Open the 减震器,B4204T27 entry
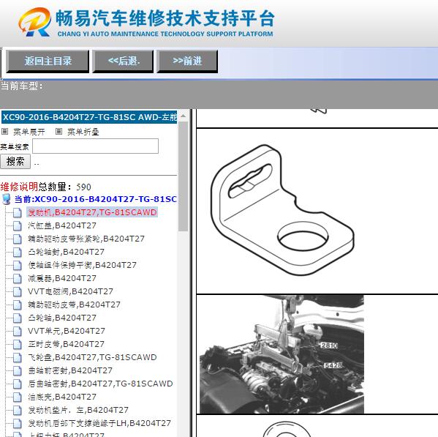This screenshot has width=438, height=437. point(62,278)
